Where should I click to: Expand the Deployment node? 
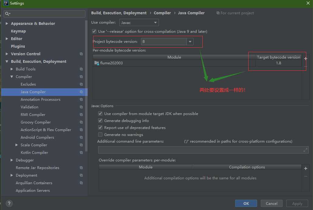12,175
